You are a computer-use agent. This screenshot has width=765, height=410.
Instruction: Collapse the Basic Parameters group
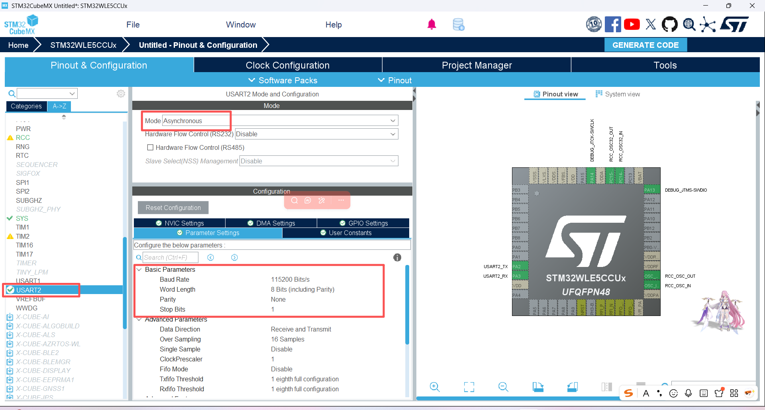139,270
